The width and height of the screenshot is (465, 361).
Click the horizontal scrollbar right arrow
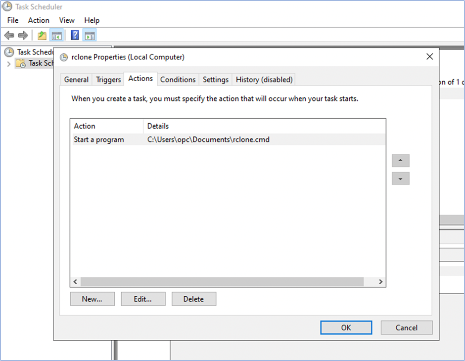pos(380,281)
